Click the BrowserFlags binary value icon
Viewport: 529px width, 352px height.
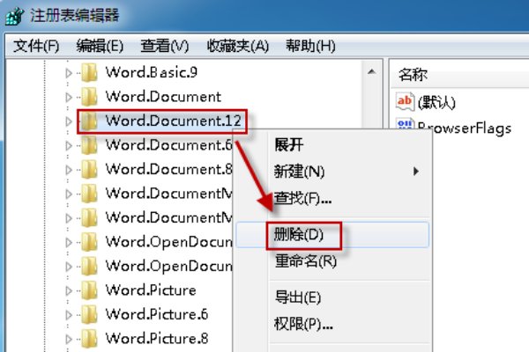pos(405,124)
